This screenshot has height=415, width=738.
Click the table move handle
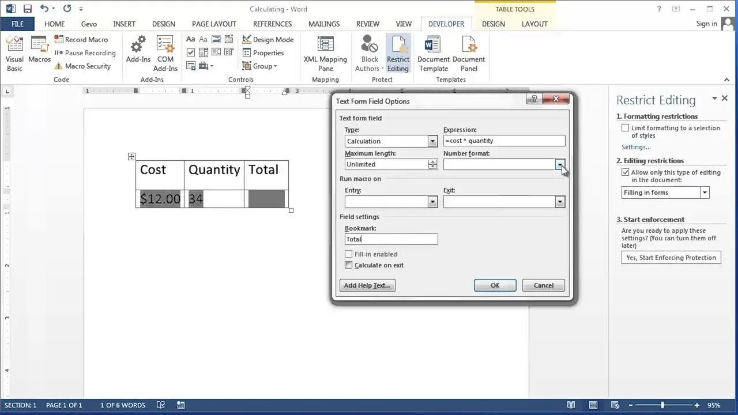coord(131,156)
